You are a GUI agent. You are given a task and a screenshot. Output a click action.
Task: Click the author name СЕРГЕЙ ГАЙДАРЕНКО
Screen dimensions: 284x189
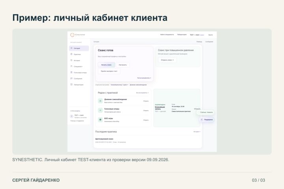tap(36, 180)
